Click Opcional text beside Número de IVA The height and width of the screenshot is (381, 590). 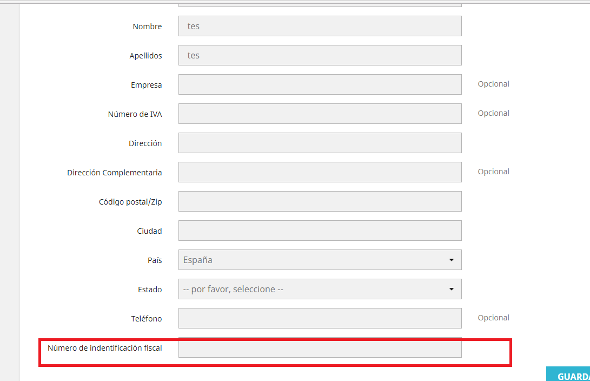pos(493,113)
